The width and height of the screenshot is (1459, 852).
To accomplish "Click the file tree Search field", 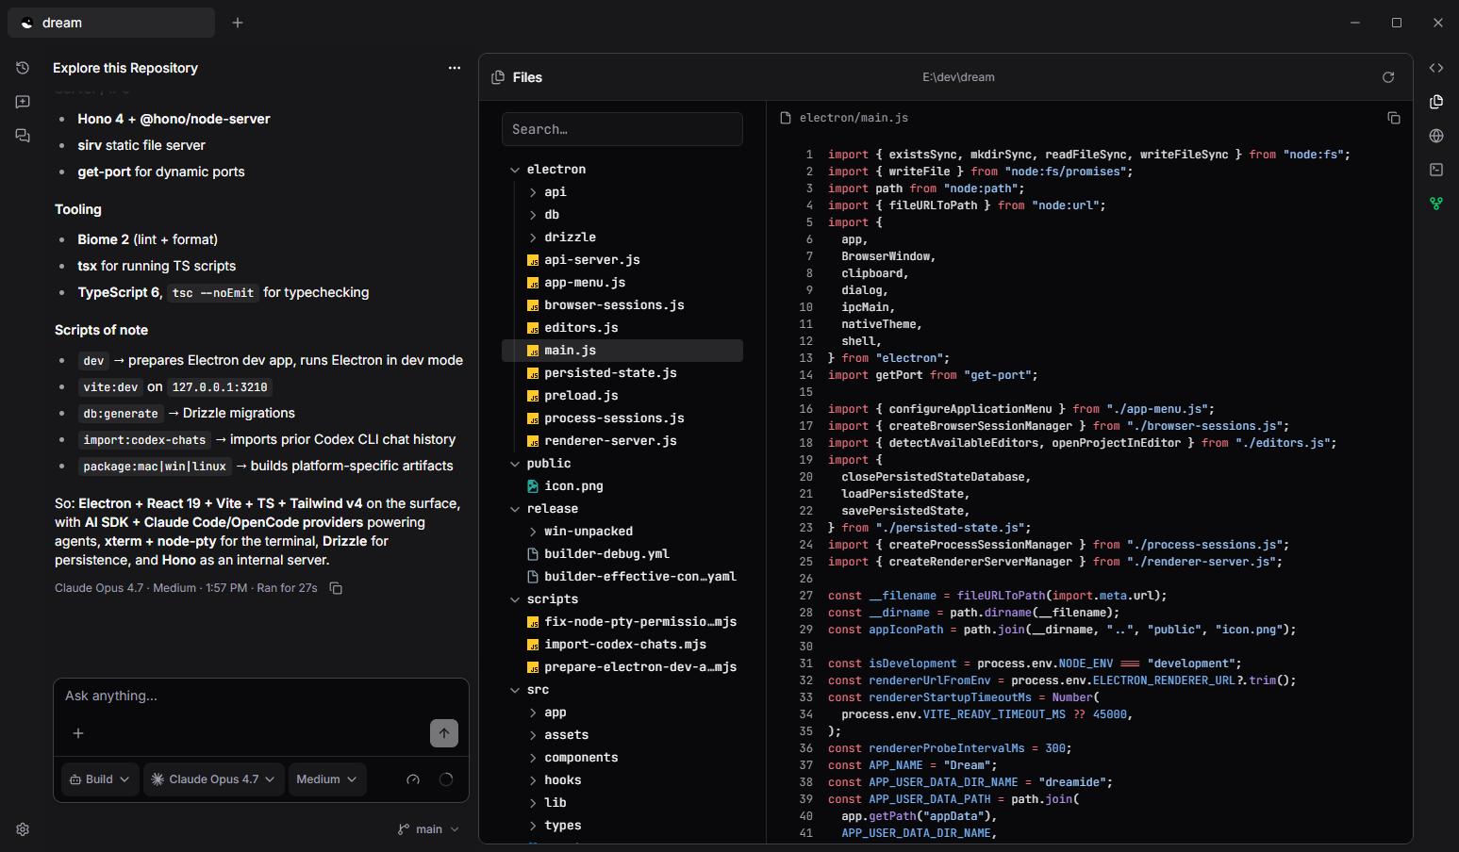I will (622, 129).
